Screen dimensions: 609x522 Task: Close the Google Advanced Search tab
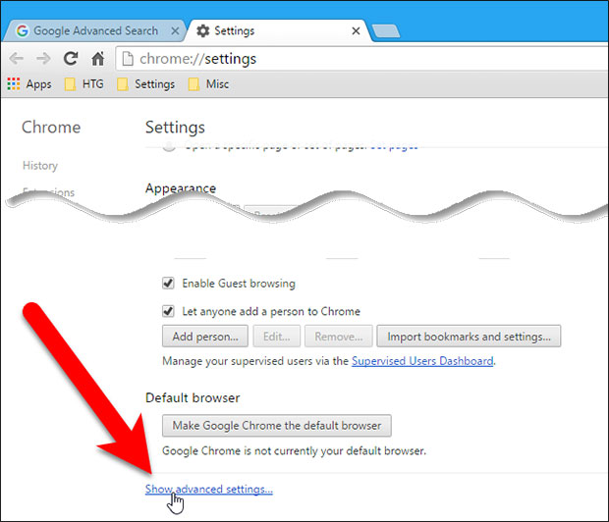pyautogui.click(x=175, y=30)
